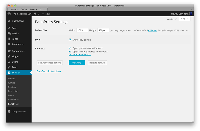Image resolution: width=200 pixels, height=131 pixels.
Task: Go to Appearance menu label
Action: (18, 51)
